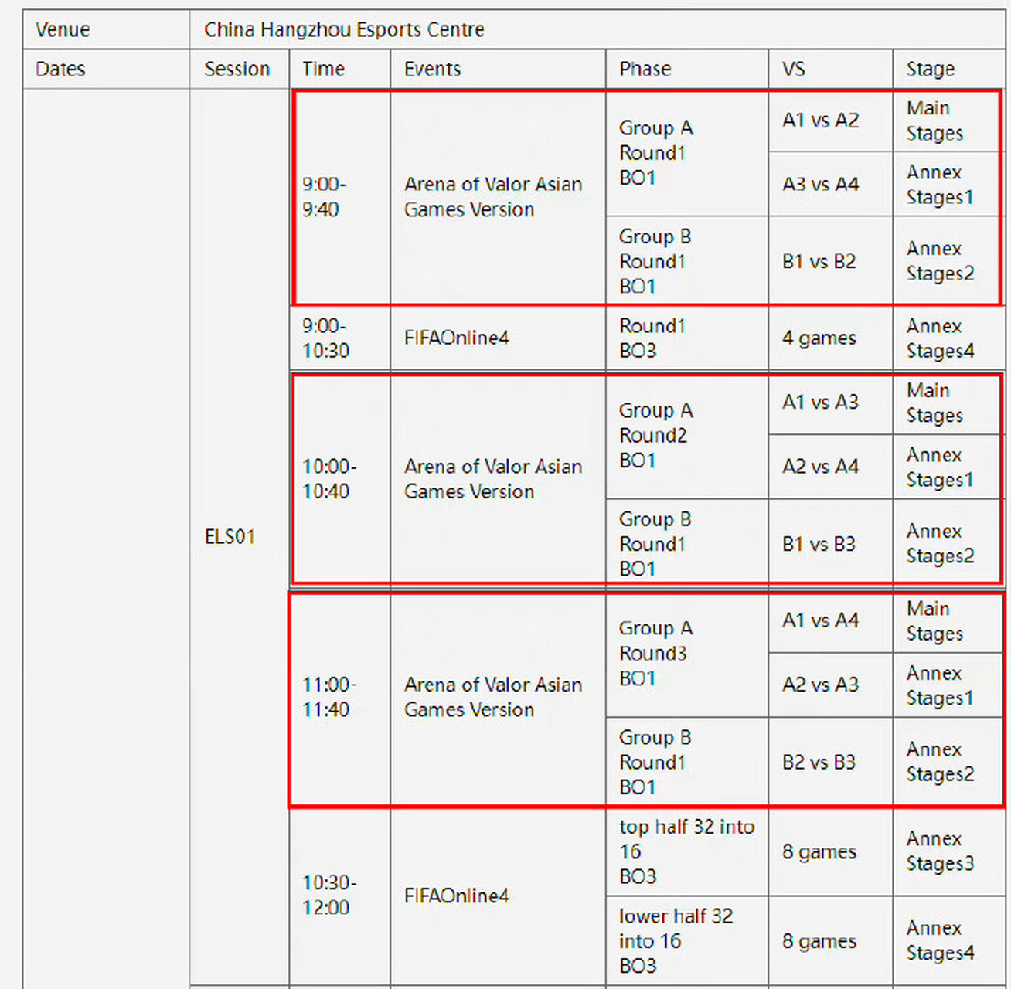Click the "Events" column header
1011x989 pixels.
498,70
